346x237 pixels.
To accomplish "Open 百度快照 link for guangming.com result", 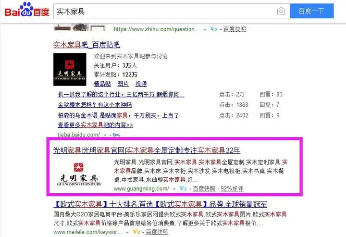I will click(204, 188).
